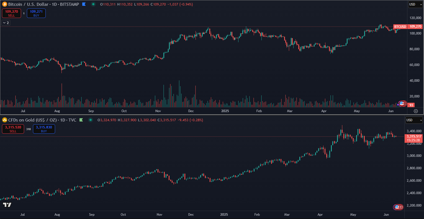The height and width of the screenshot is (219, 424).
Task: Click the green flag on Gold chart
Action: (x=81, y=120)
